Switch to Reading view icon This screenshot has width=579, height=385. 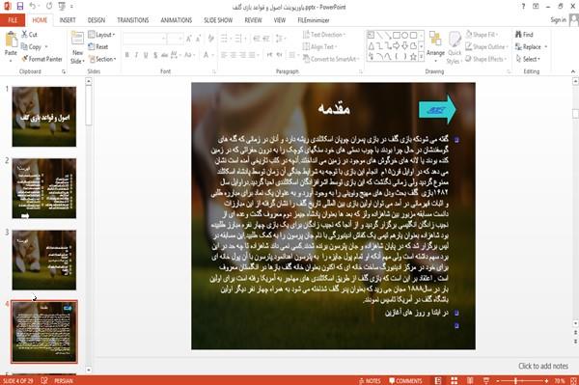pos(470,380)
